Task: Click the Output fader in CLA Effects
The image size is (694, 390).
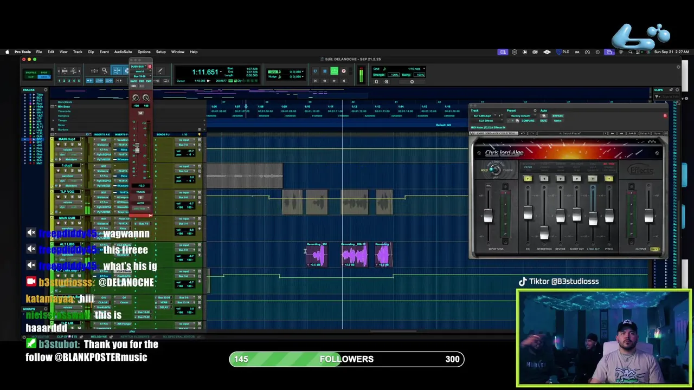Action: (649, 216)
